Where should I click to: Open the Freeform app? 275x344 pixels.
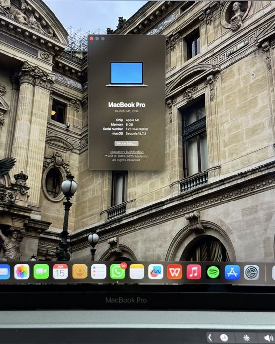(156, 272)
